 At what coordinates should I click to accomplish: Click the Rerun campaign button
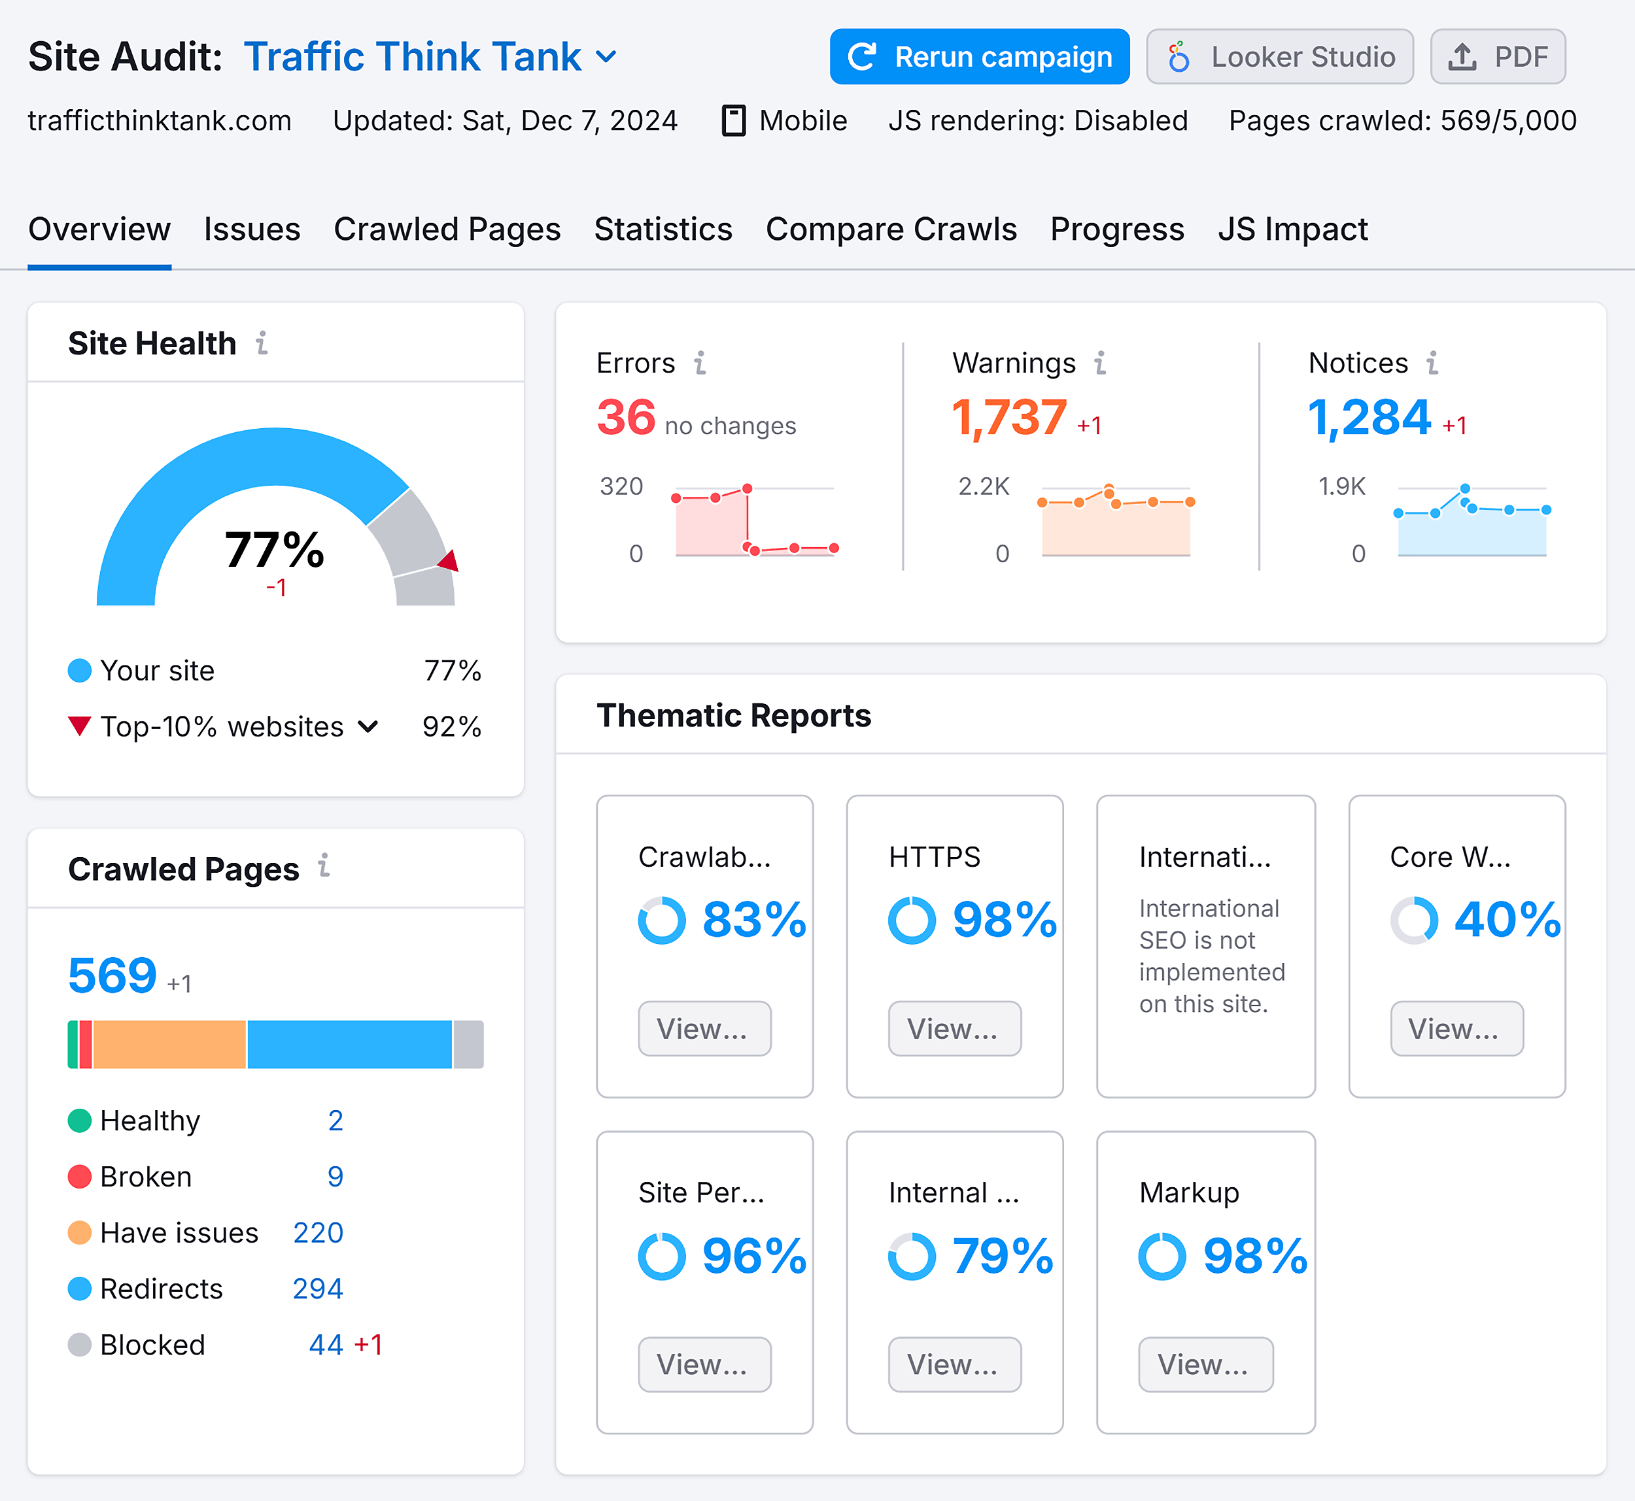tap(979, 57)
